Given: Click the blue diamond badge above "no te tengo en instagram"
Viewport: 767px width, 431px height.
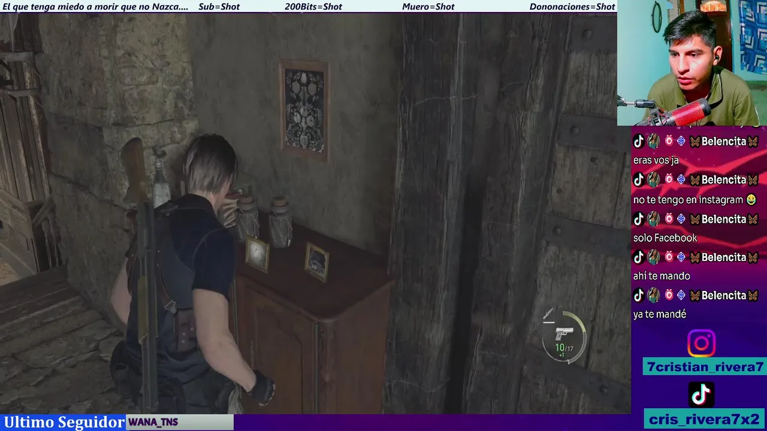Looking at the screenshot, I should [x=681, y=180].
